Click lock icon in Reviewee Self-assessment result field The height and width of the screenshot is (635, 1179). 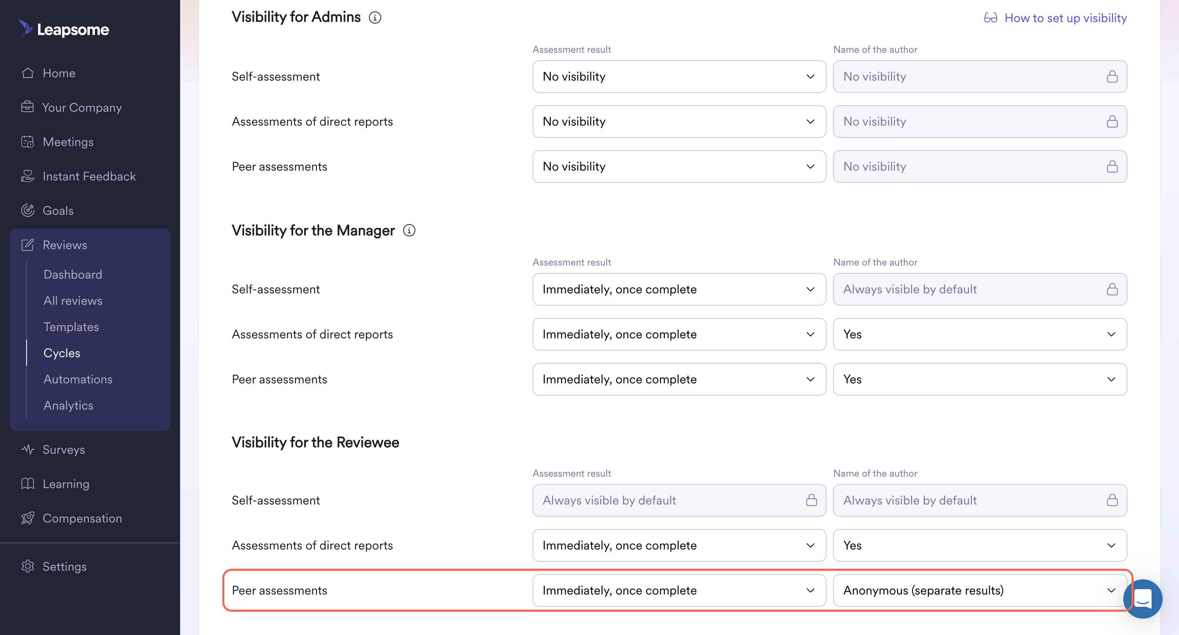point(811,500)
